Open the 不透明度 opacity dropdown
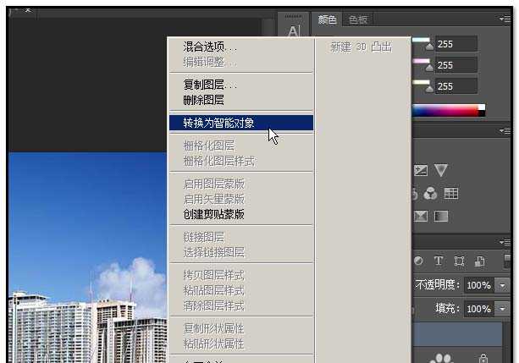 click(504, 286)
